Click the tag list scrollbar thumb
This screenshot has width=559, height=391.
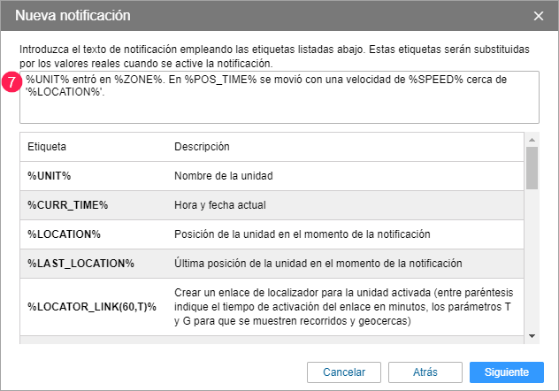coord(532,168)
